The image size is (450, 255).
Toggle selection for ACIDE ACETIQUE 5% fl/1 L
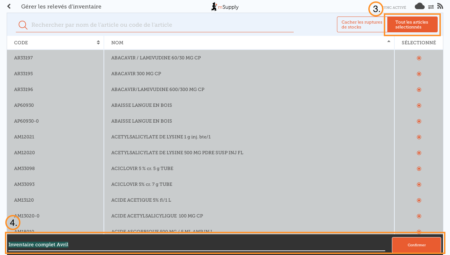pos(419,200)
